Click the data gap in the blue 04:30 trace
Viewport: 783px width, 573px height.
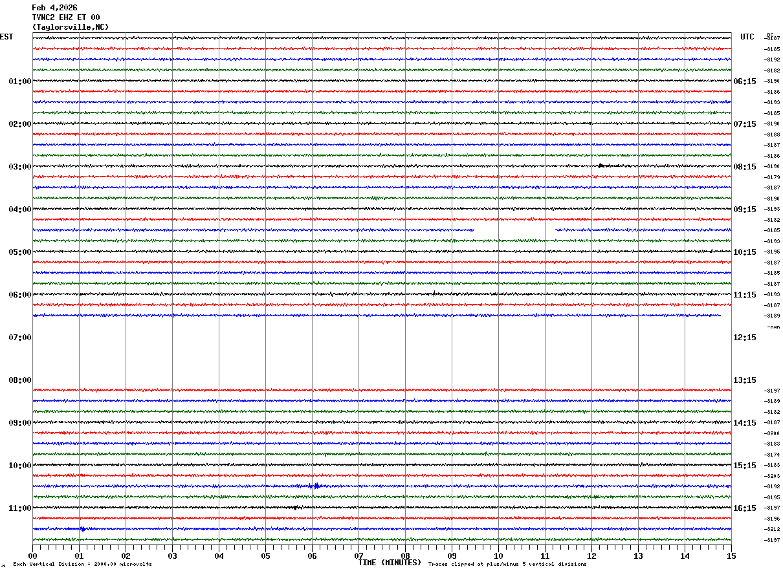click(514, 230)
